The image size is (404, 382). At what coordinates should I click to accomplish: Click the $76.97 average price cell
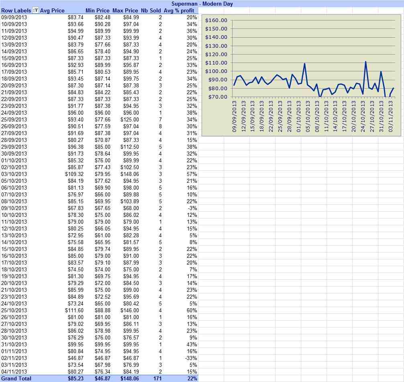[75, 194]
